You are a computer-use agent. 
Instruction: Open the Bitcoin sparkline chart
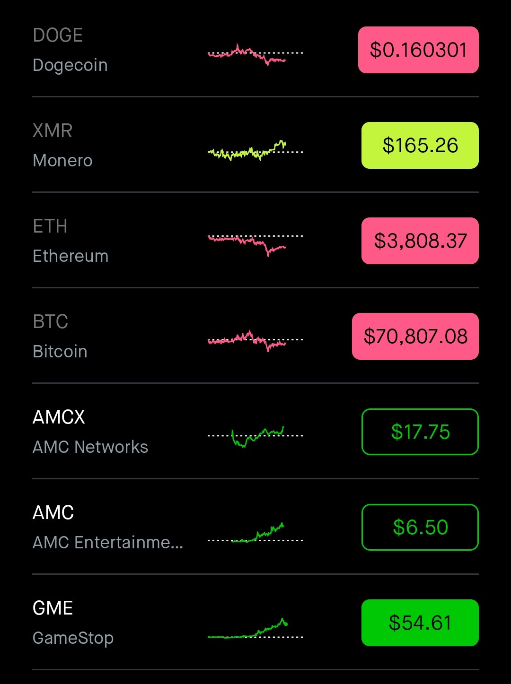pos(255,340)
